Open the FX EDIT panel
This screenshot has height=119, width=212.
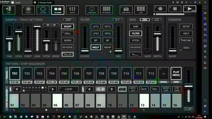[28, 10]
